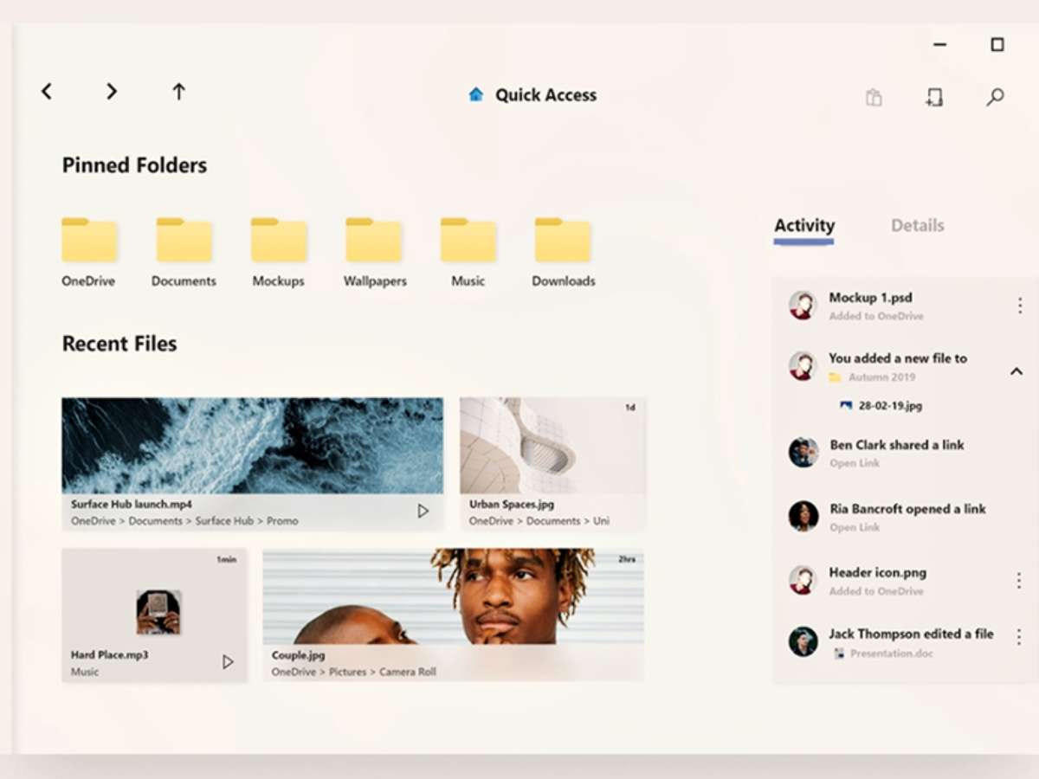Click Open Link under Ria Bancroft
The height and width of the screenshot is (779, 1039).
click(855, 528)
